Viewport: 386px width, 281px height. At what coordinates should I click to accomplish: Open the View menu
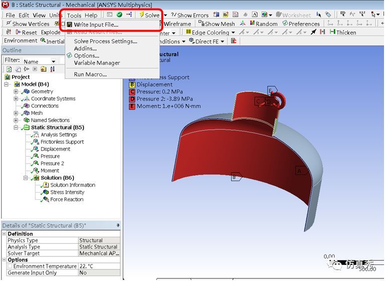point(39,15)
